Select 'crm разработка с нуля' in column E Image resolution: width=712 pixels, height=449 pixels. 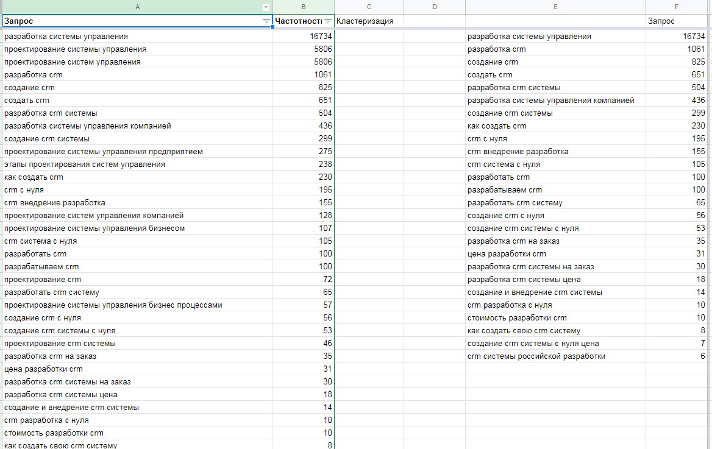click(x=555, y=305)
